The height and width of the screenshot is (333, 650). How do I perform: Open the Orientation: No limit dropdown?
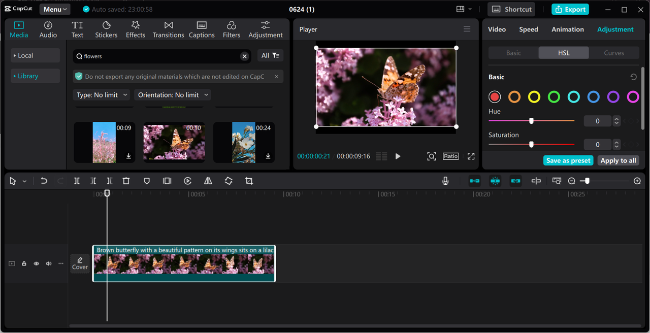pyautogui.click(x=172, y=95)
